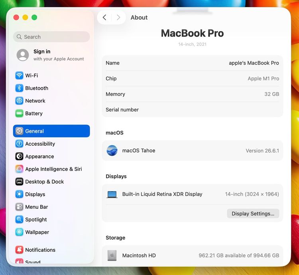Image resolution: width=299 pixels, height=275 pixels.
Task: Open Bluetooth settings
Action: [x=51, y=88]
